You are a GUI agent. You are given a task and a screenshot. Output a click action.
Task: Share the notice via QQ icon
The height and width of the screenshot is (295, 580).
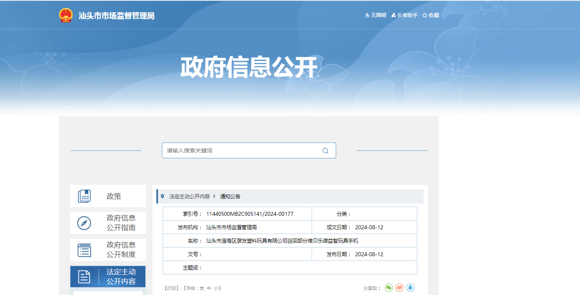pyautogui.click(x=411, y=288)
